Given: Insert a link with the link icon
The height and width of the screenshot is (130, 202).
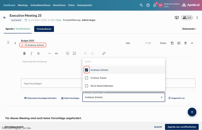Looking at the screenshot, I should coord(104,53).
